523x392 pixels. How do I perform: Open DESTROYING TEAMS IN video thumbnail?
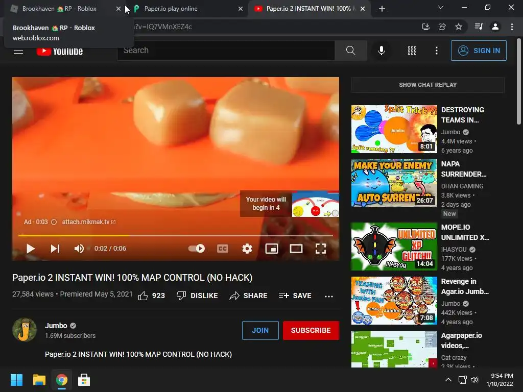click(x=394, y=129)
